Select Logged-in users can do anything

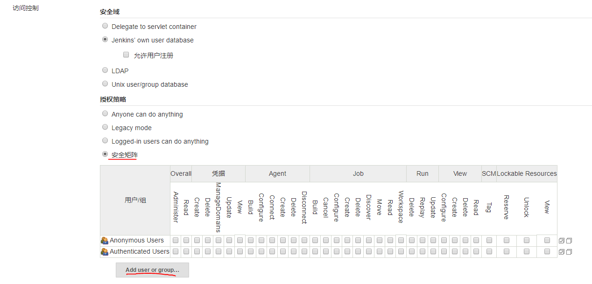coord(105,141)
